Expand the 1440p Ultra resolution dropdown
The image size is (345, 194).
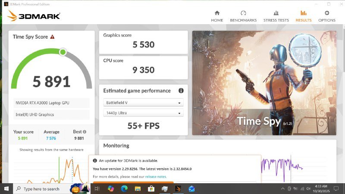143,113
